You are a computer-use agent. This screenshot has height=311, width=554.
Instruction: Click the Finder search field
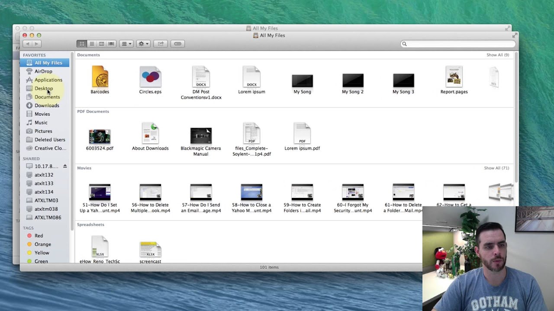click(x=458, y=44)
